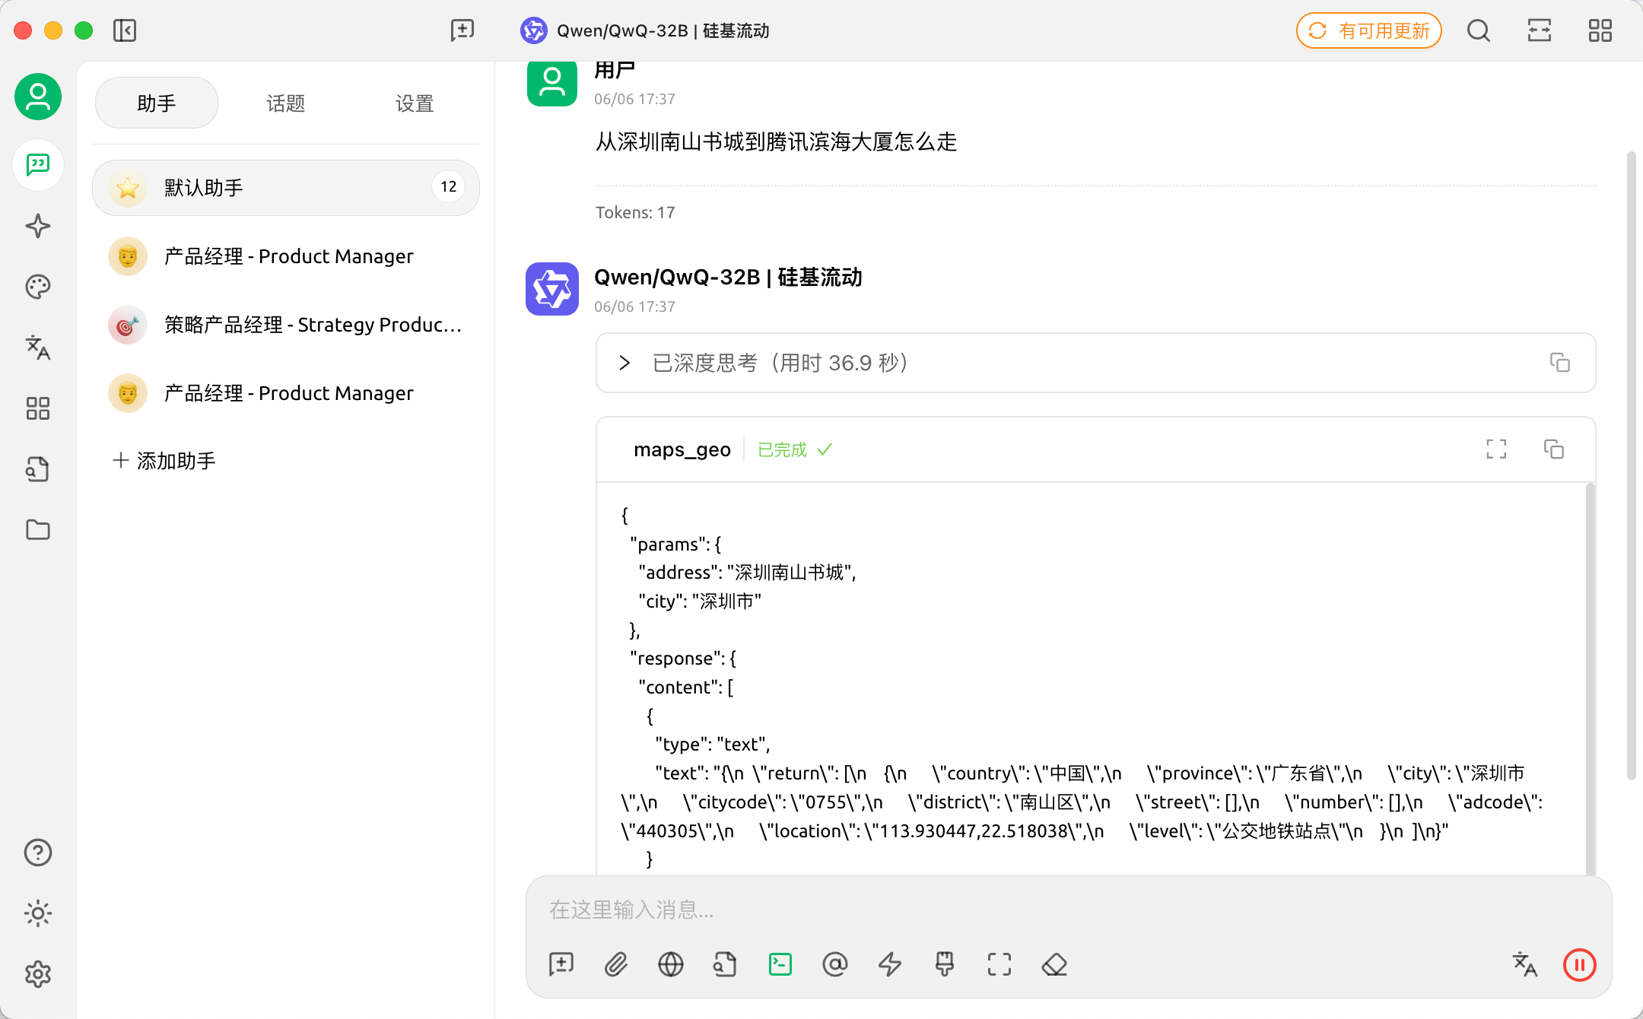Click translate icon in input toolbar
This screenshot has height=1019, width=1643.
(x=1525, y=964)
